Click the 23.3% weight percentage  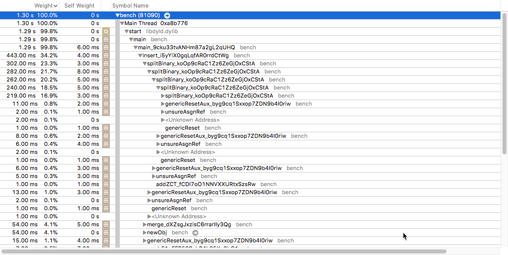point(49,64)
